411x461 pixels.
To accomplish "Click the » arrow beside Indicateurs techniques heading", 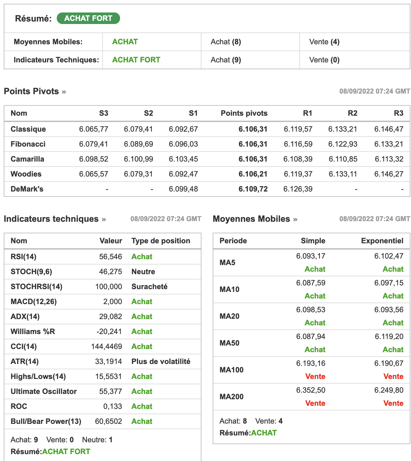I will click(104, 220).
